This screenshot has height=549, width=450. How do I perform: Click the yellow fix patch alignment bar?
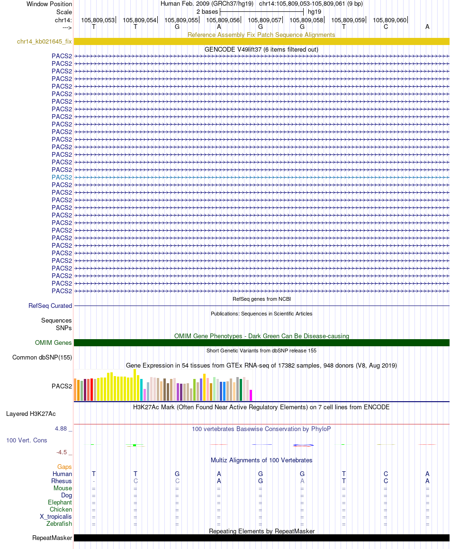(x=261, y=41)
